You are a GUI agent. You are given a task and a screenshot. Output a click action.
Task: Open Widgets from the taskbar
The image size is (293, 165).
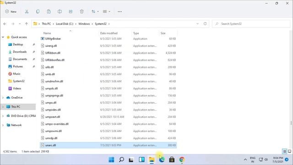coord(141,159)
